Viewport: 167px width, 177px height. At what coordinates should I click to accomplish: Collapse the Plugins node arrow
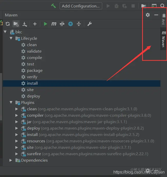pyautogui.click(x=11, y=102)
